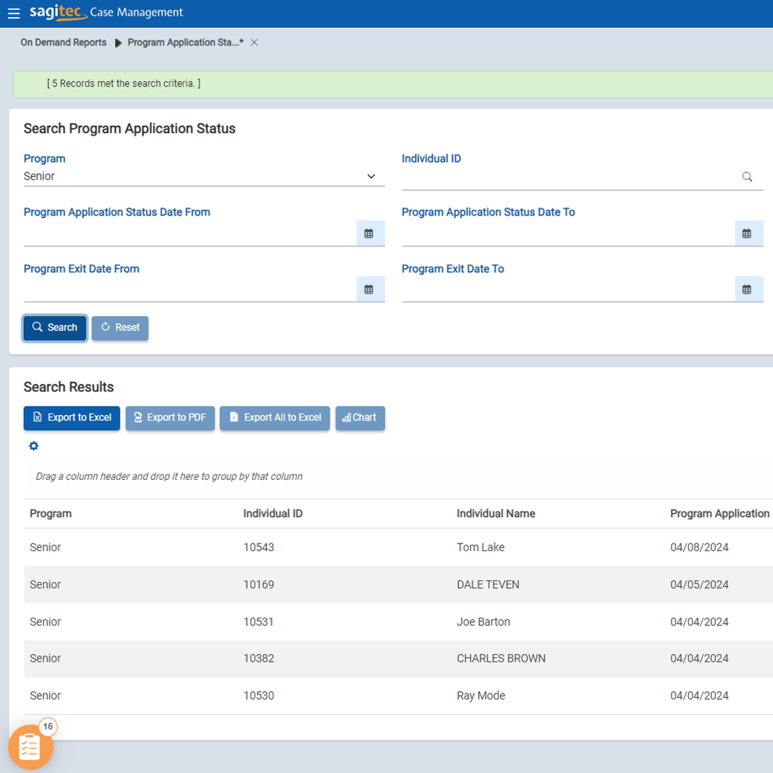Click into Program Application Status Date From field
773x773 pixels.
tap(190, 234)
